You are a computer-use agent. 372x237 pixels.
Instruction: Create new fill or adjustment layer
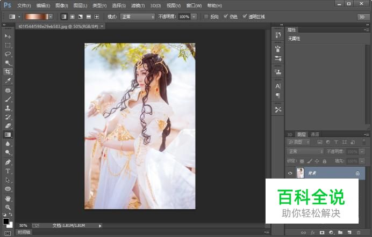point(331,233)
